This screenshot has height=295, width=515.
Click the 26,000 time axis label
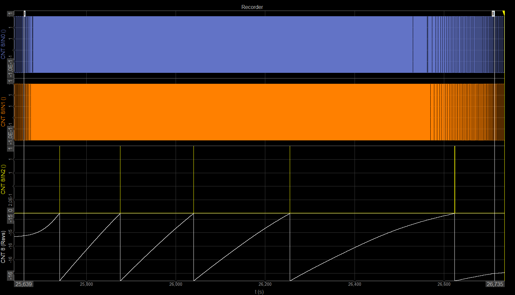(x=176, y=284)
